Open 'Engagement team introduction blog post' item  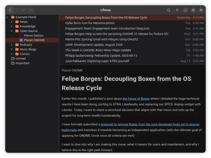pyautogui.click(x=132, y=29)
